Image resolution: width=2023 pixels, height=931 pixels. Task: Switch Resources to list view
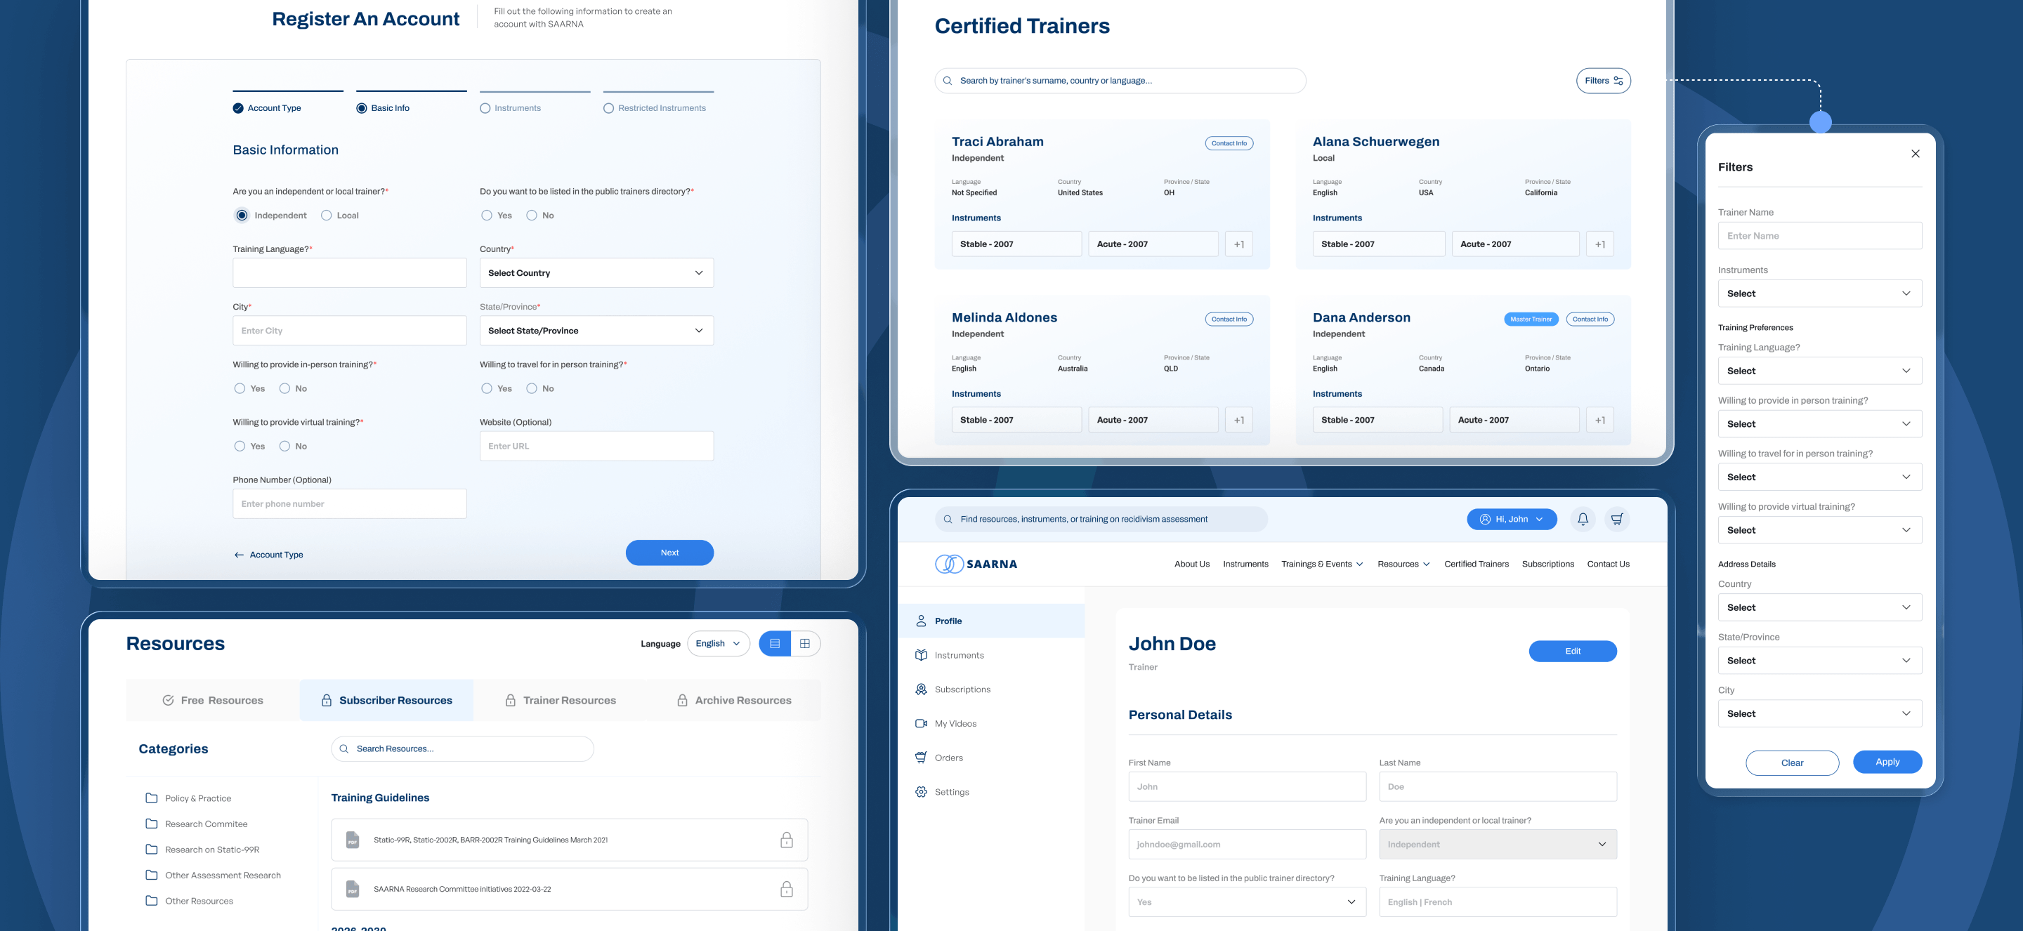[x=775, y=644]
